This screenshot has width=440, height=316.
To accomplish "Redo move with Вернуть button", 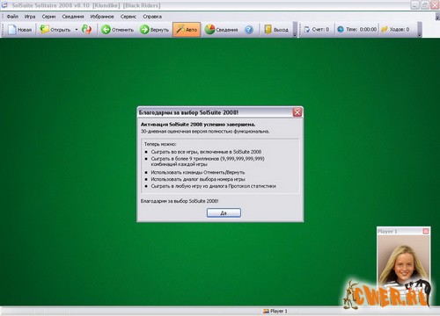I will 154,30.
